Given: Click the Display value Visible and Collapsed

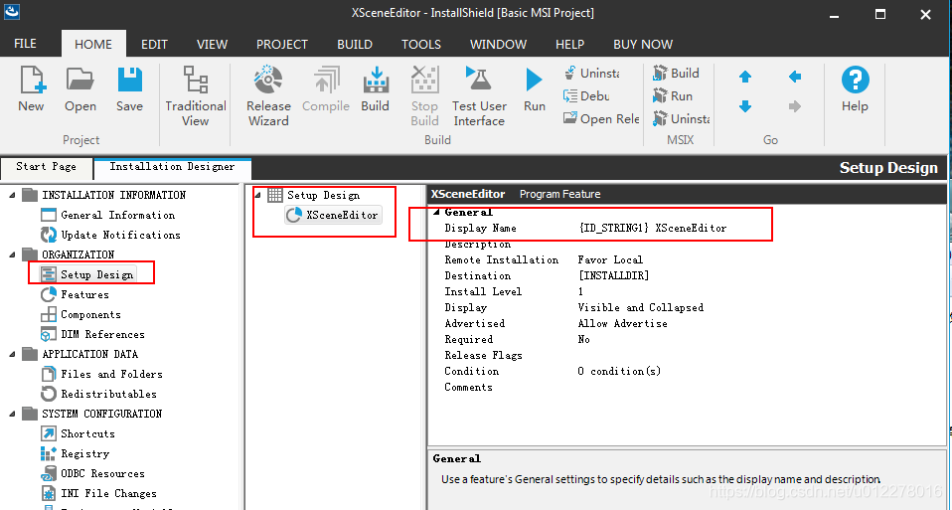Looking at the screenshot, I should 641,307.
